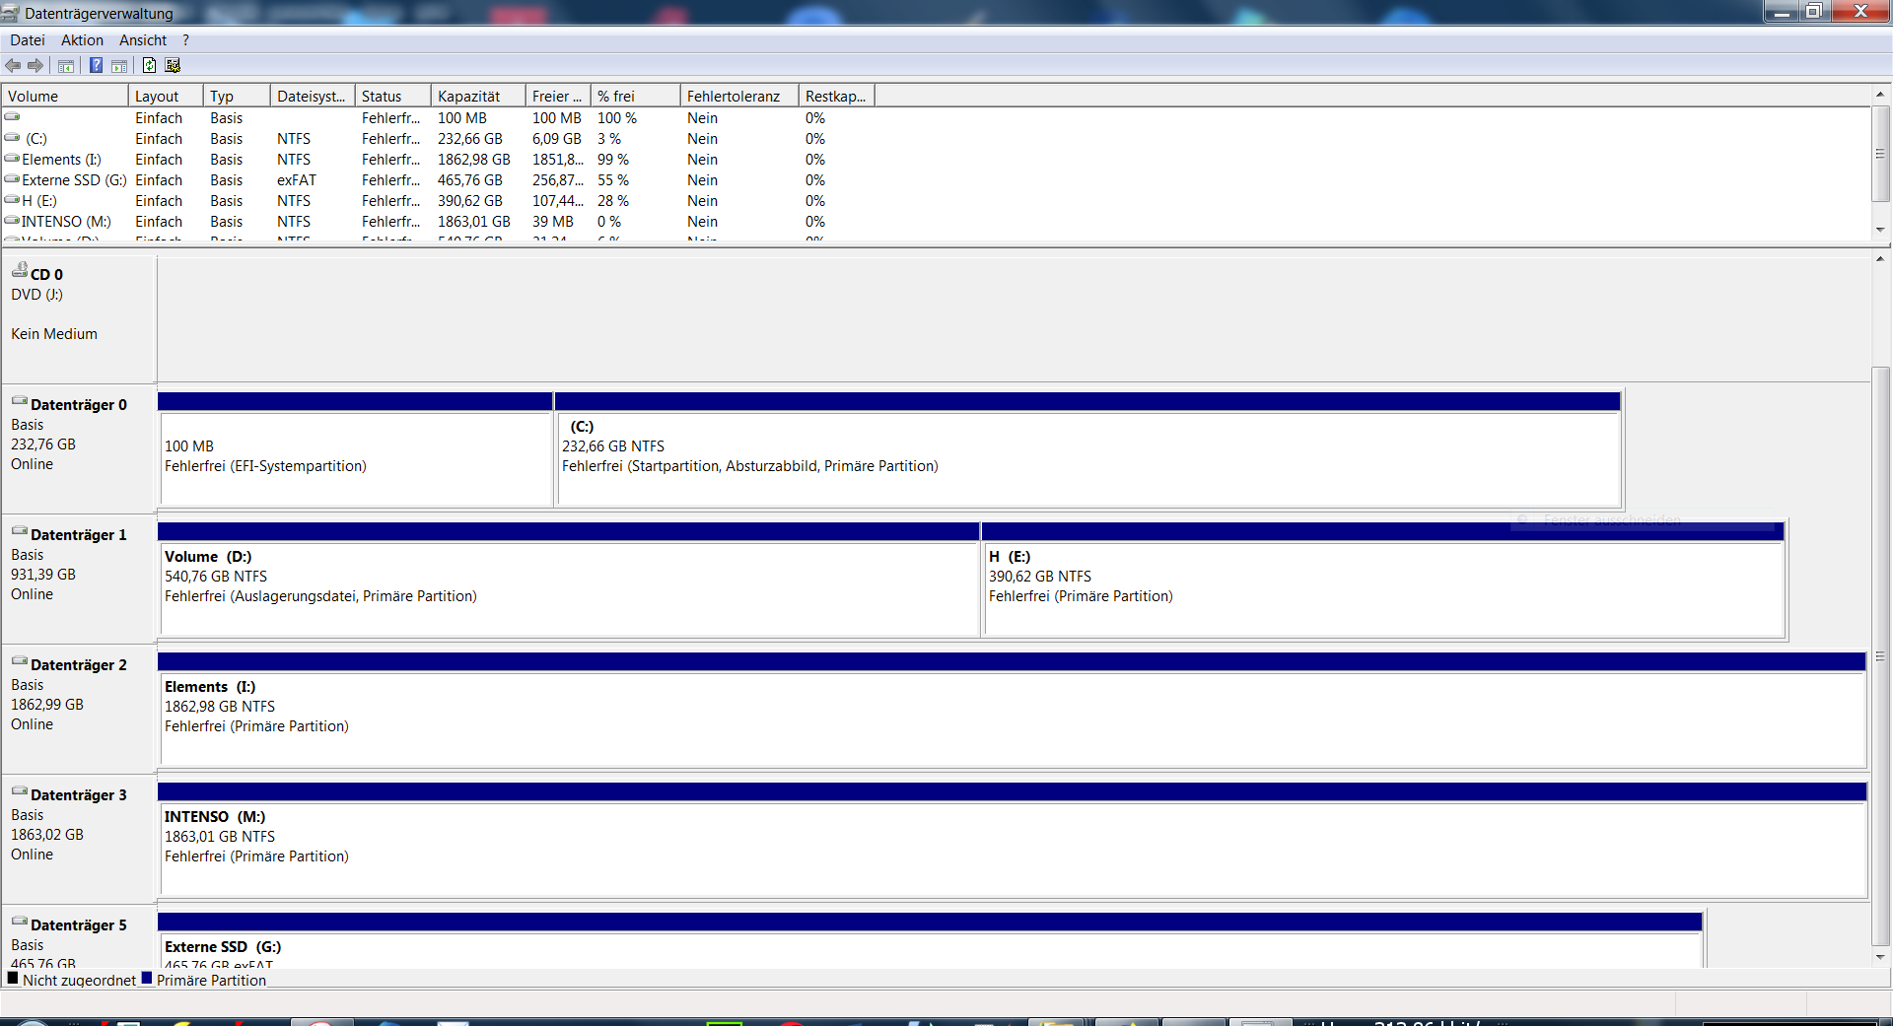The width and height of the screenshot is (1893, 1026).
Task: Open Help via the blue question mark icon
Action: (x=96, y=65)
